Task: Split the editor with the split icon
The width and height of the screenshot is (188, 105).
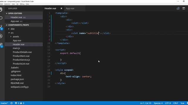Action: (184, 8)
